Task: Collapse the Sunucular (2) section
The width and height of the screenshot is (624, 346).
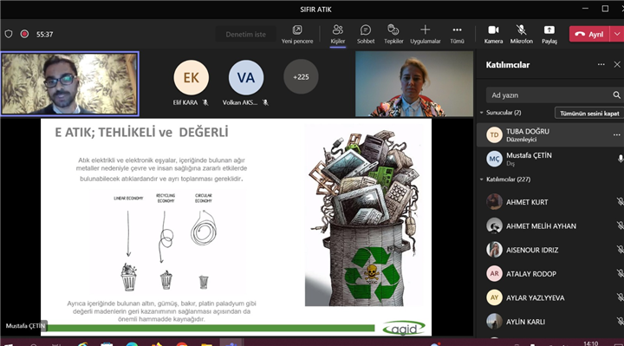Action: coord(482,113)
